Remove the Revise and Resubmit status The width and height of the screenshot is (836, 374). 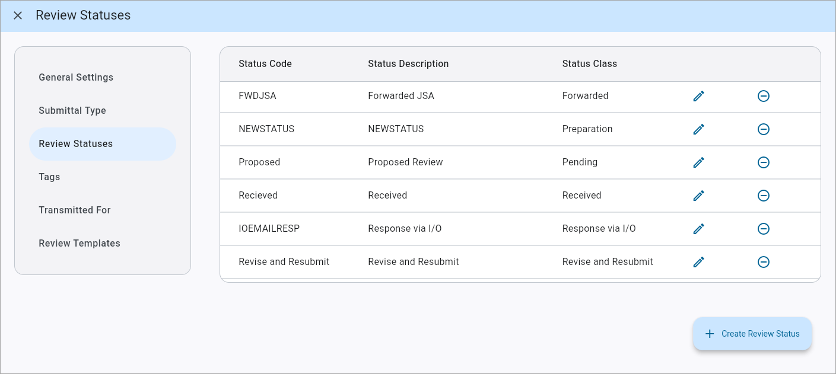pos(764,261)
